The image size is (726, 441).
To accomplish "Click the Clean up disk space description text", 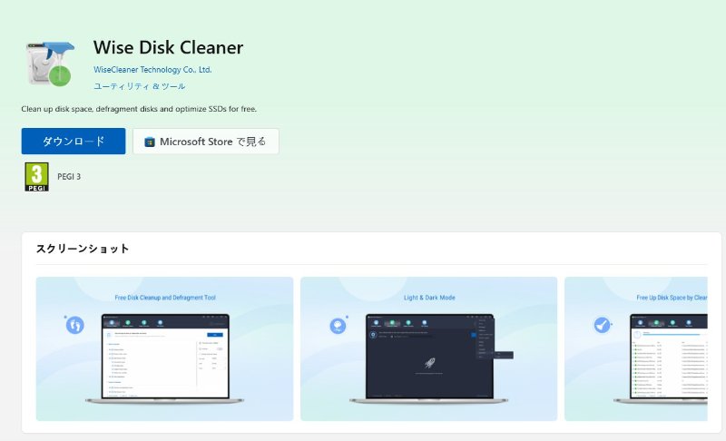I will 139,109.
